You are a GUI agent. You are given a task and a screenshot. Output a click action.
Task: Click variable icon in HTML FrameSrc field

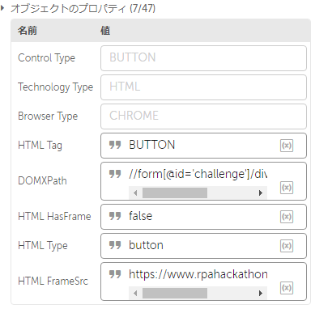coord(287,288)
